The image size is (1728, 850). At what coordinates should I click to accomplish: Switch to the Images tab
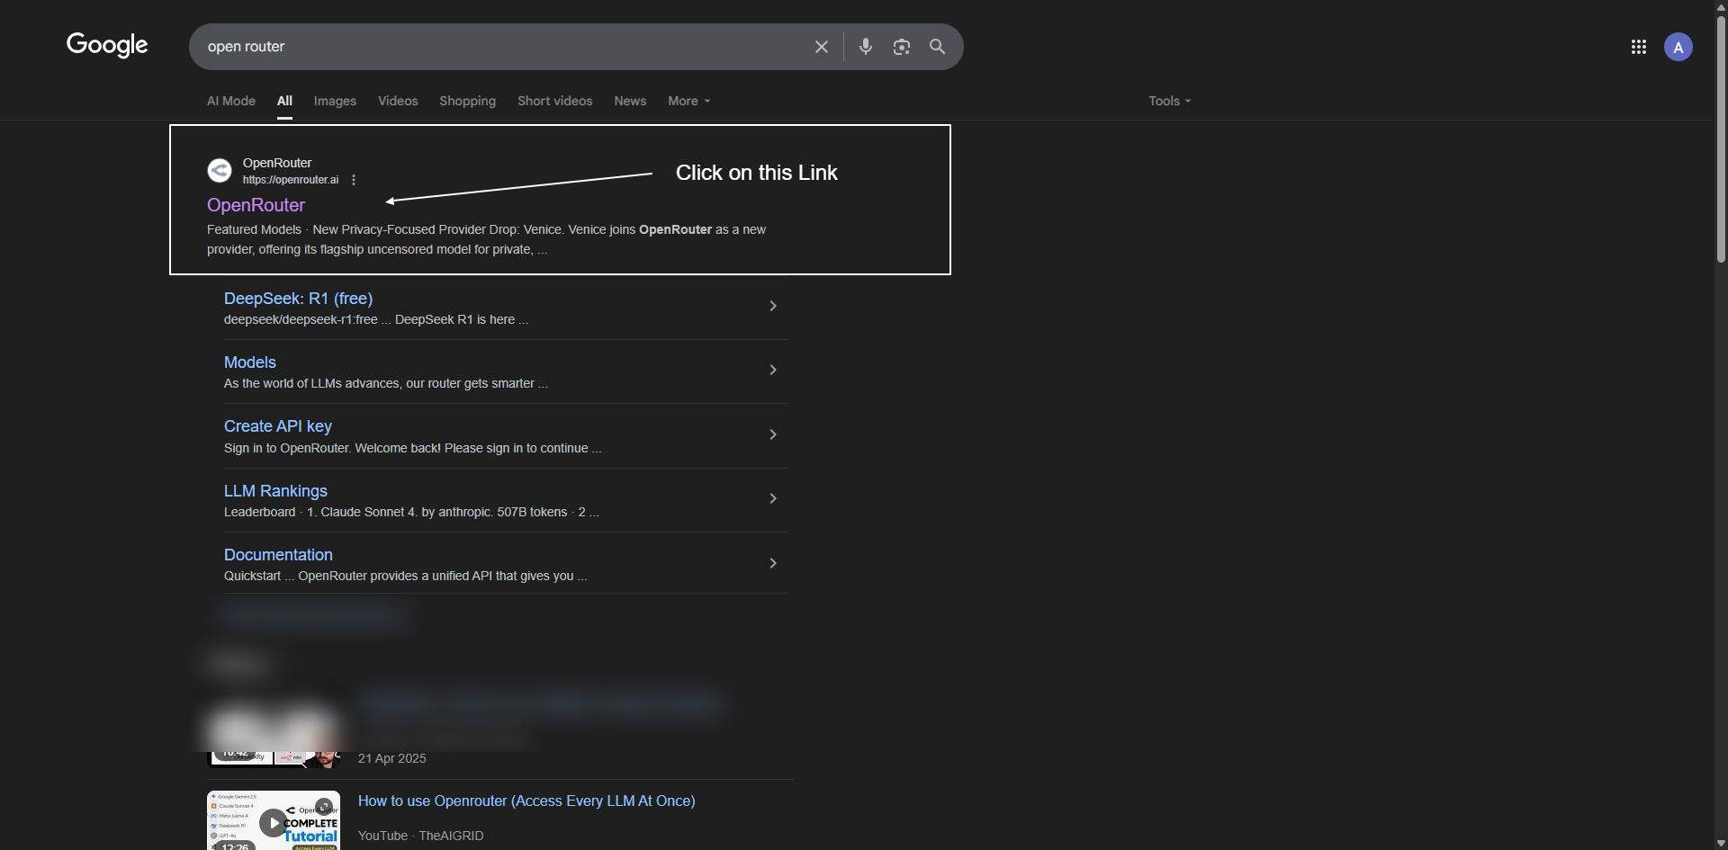pyautogui.click(x=335, y=101)
